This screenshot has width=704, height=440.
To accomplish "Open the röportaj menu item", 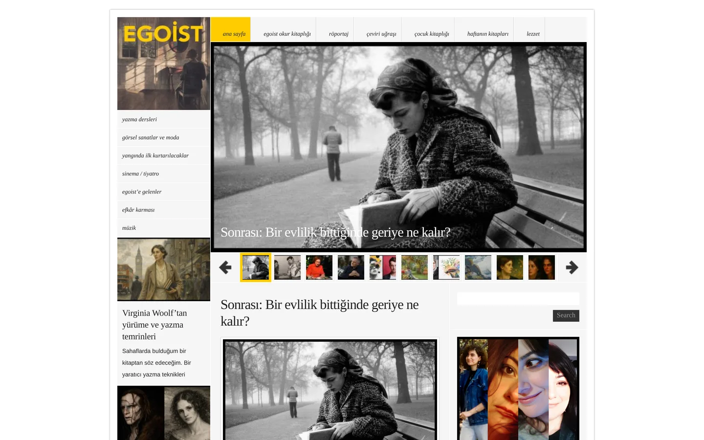I will (338, 34).
